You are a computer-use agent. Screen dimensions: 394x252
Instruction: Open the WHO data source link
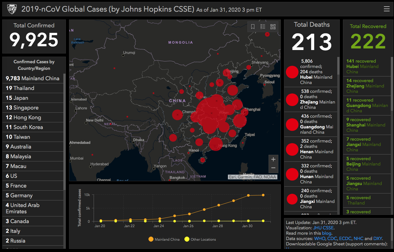[320, 238]
